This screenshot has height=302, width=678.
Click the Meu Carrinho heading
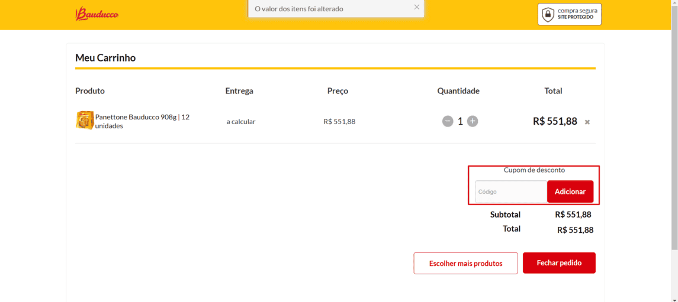click(x=105, y=58)
